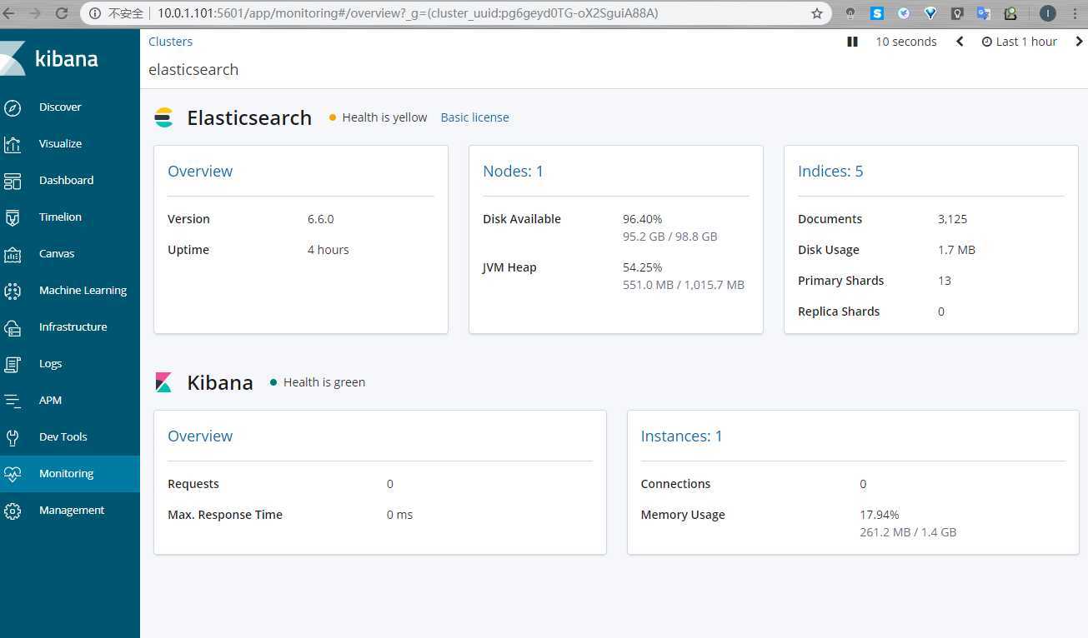1088x638 pixels.
Task: Click the Primary Shards value 13
Action: click(x=944, y=281)
